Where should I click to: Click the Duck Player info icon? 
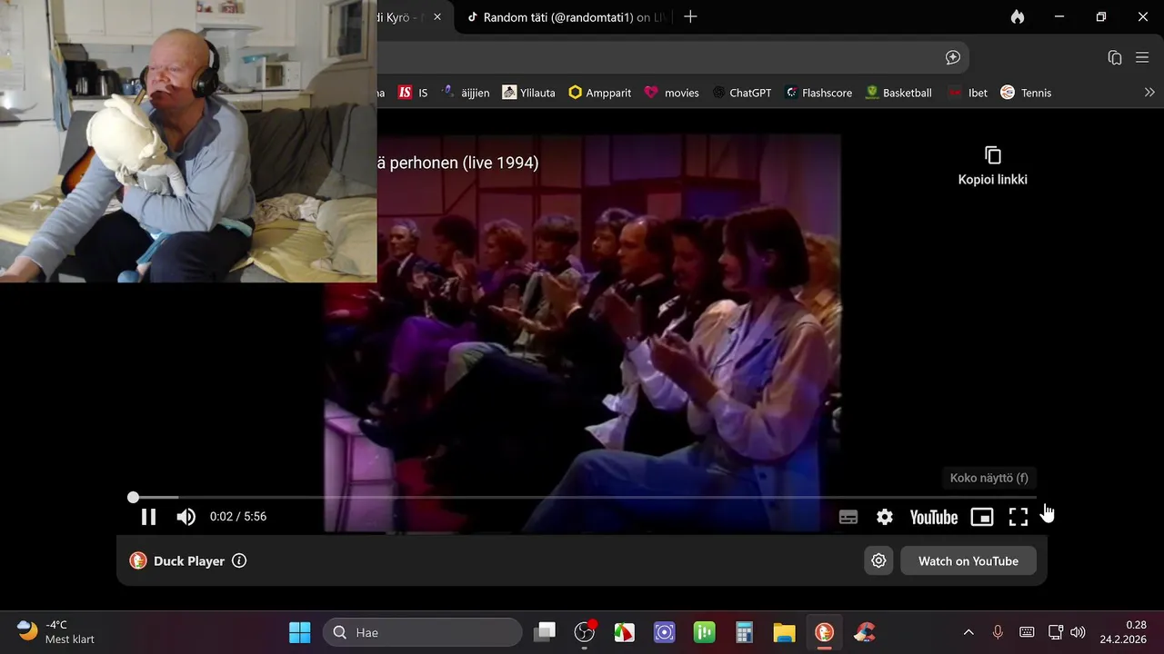(x=239, y=560)
